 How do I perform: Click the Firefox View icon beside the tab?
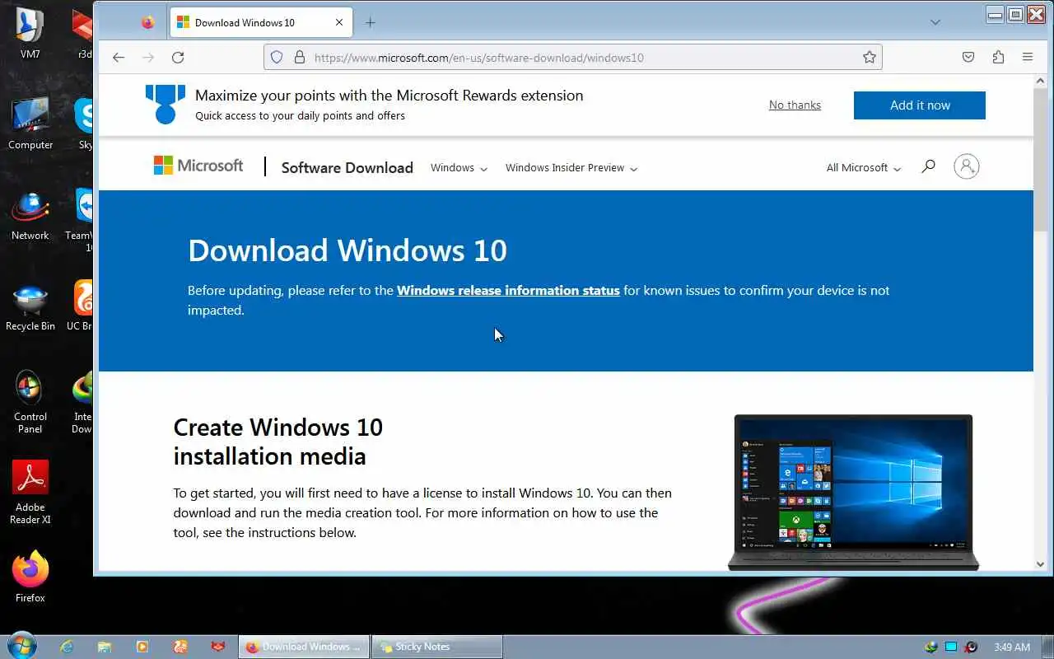point(147,22)
